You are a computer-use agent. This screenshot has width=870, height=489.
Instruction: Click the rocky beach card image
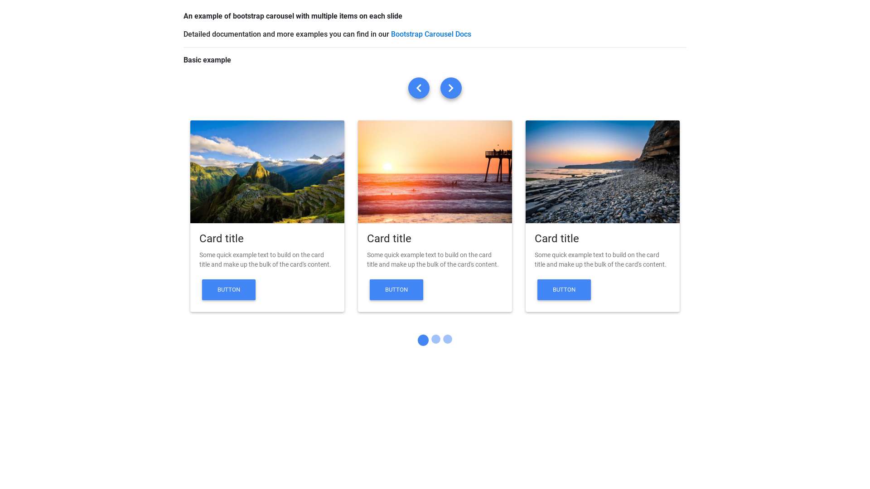[602, 172]
